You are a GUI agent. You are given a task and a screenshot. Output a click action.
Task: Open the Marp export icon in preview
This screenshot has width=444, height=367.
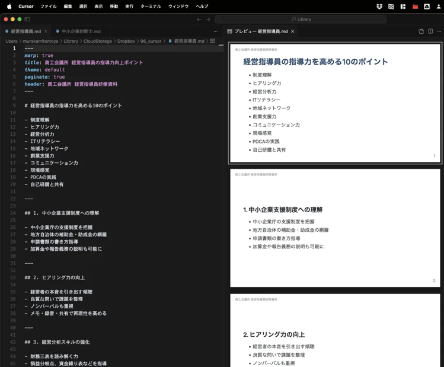click(x=421, y=31)
